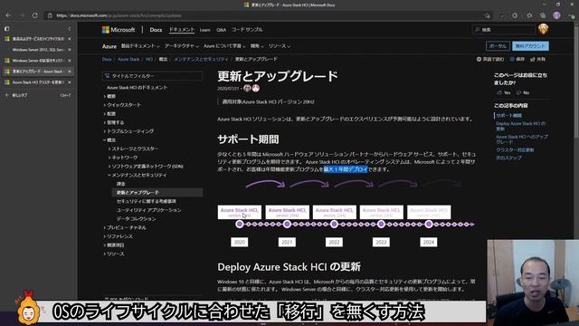Viewport: 579px width, 326px height.
Task: Click the browser address bar URL
Action: [119, 15]
